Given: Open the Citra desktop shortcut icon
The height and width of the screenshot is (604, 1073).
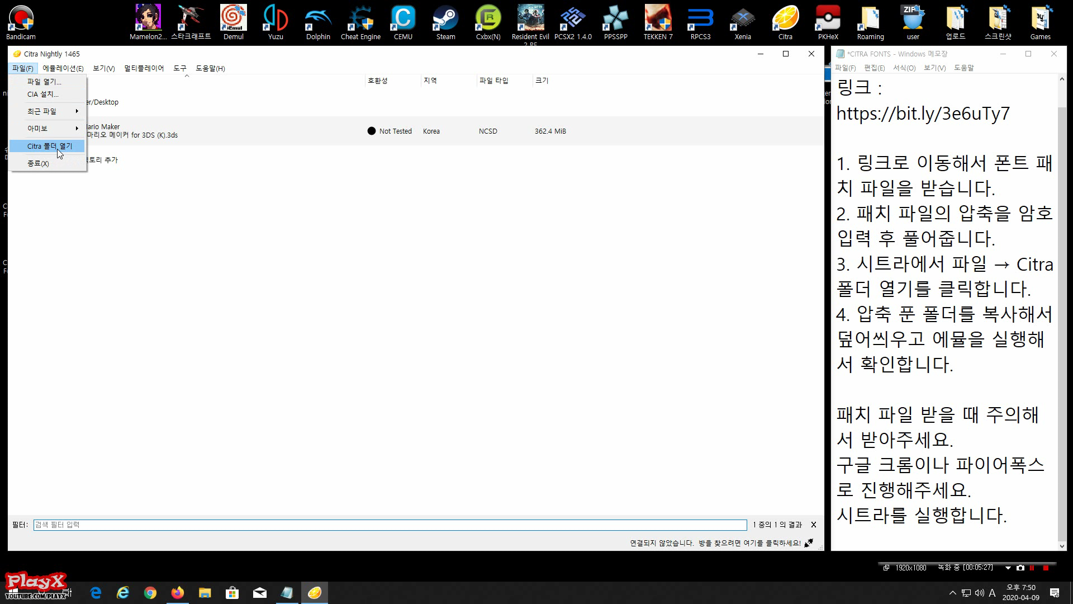Looking at the screenshot, I should coord(785,22).
